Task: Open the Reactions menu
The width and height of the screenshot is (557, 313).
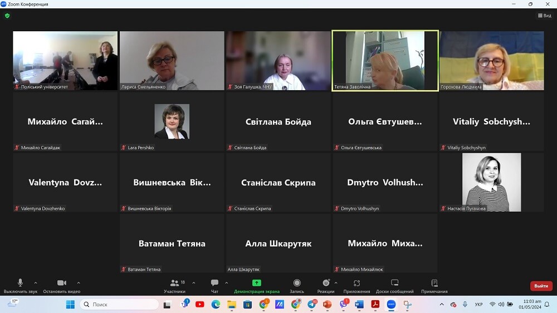Action: point(326,283)
